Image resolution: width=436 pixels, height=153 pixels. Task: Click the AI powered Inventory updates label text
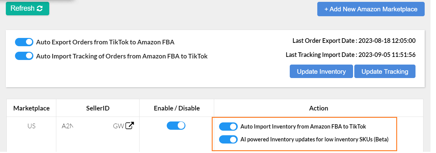[314, 140]
